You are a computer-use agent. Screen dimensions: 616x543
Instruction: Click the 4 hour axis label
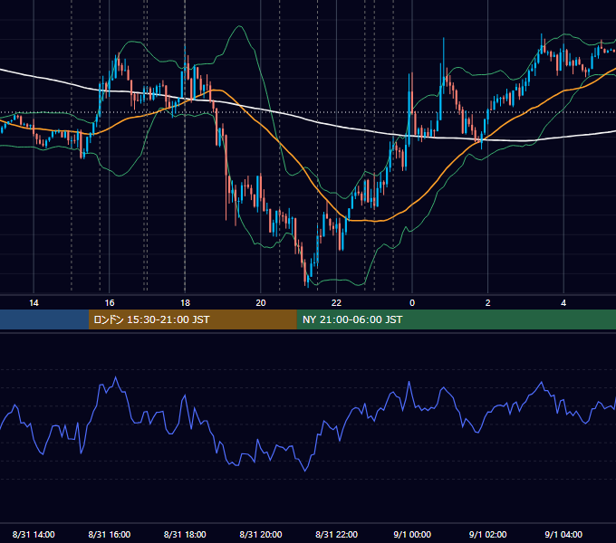[x=563, y=303]
